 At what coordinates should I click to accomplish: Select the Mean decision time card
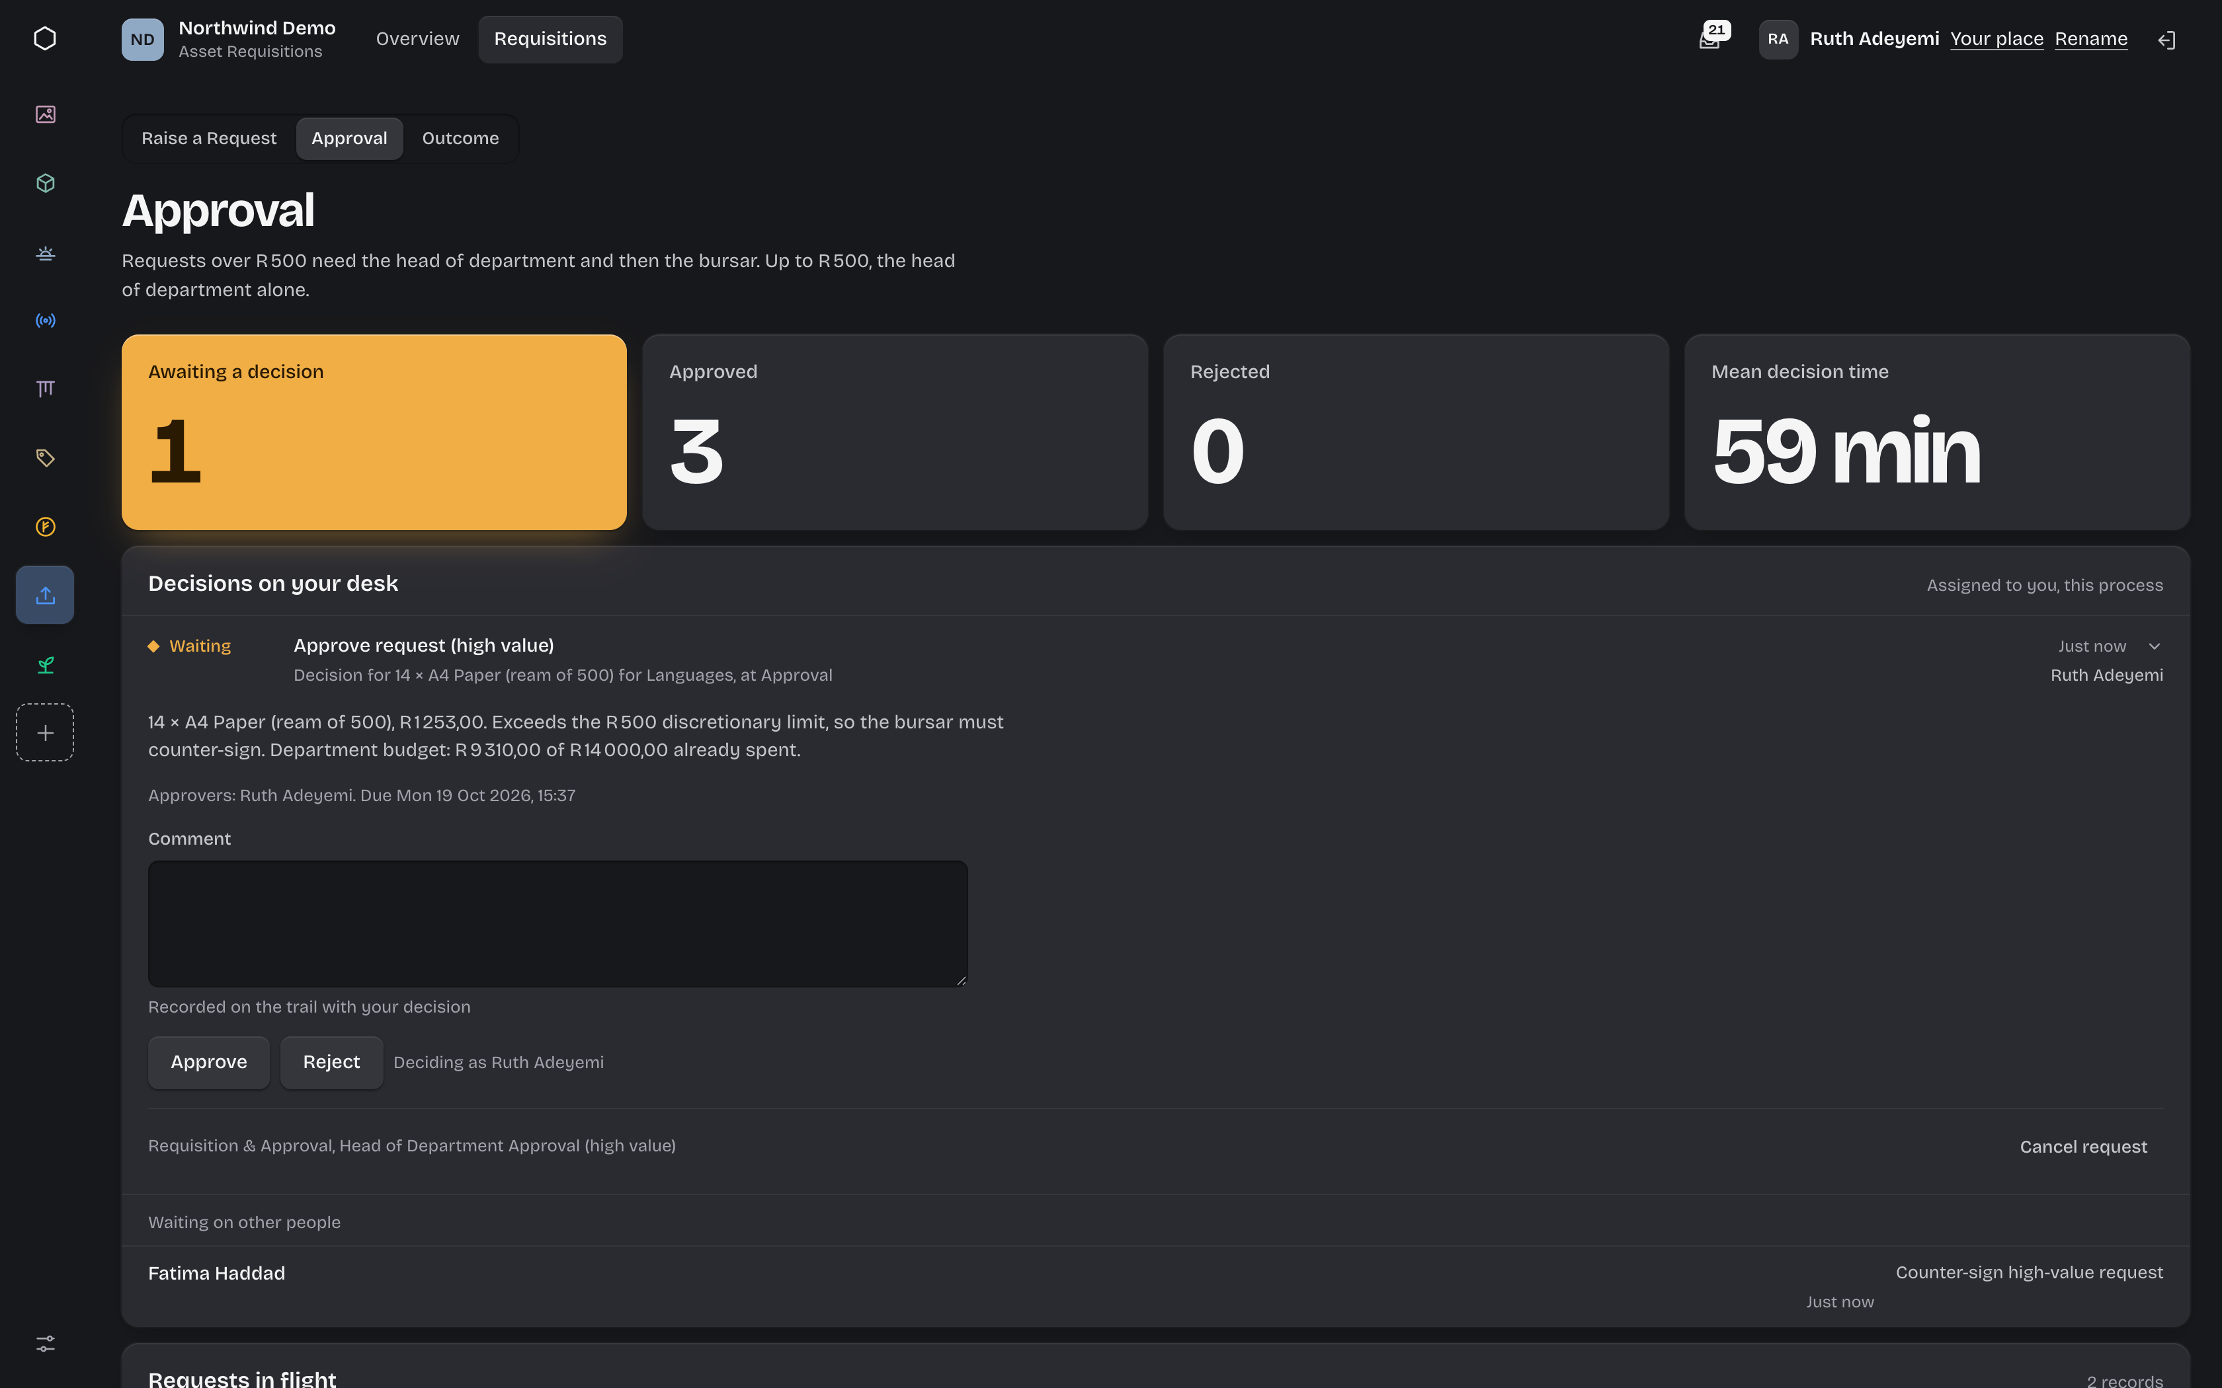tap(1936, 432)
